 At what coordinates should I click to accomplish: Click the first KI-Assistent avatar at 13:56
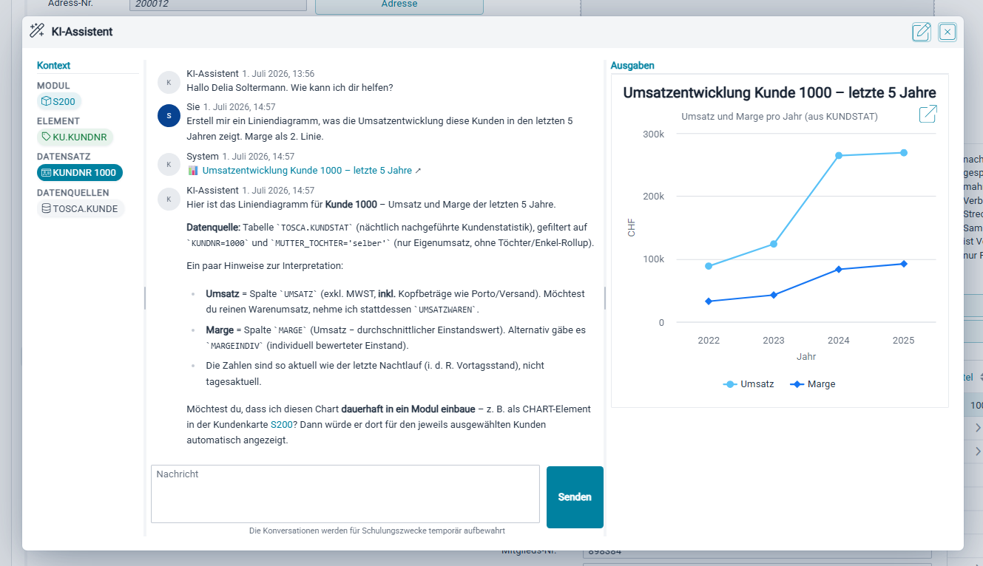click(169, 82)
